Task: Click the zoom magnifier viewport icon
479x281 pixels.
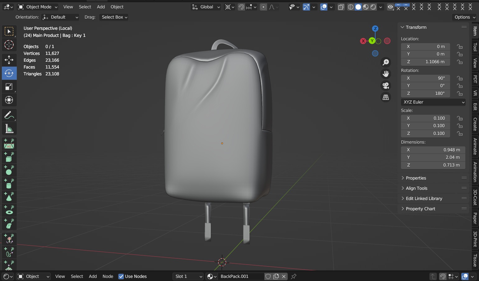Action: coord(386,62)
